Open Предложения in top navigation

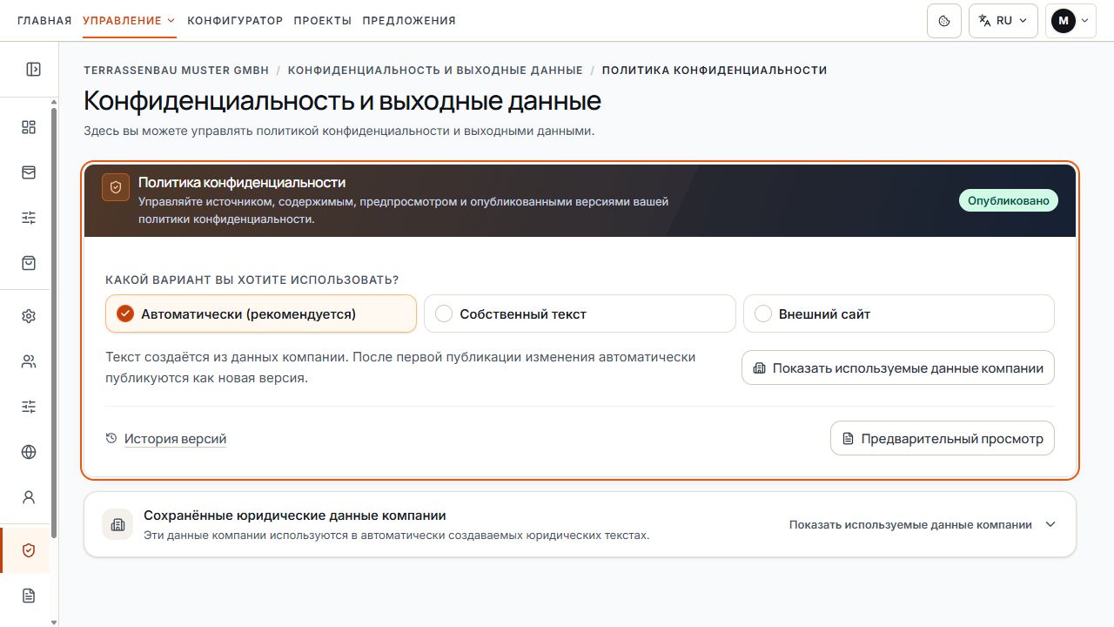409,20
